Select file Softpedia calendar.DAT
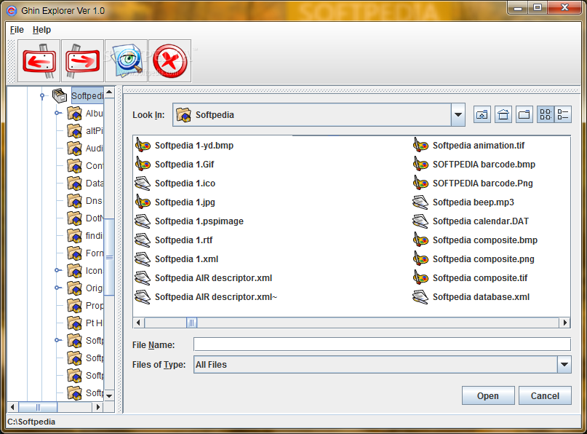This screenshot has width=587, height=434. [x=471, y=221]
